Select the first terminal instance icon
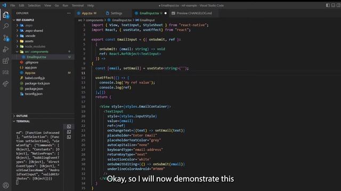This screenshot has width=341, height=191. click(x=69, y=126)
